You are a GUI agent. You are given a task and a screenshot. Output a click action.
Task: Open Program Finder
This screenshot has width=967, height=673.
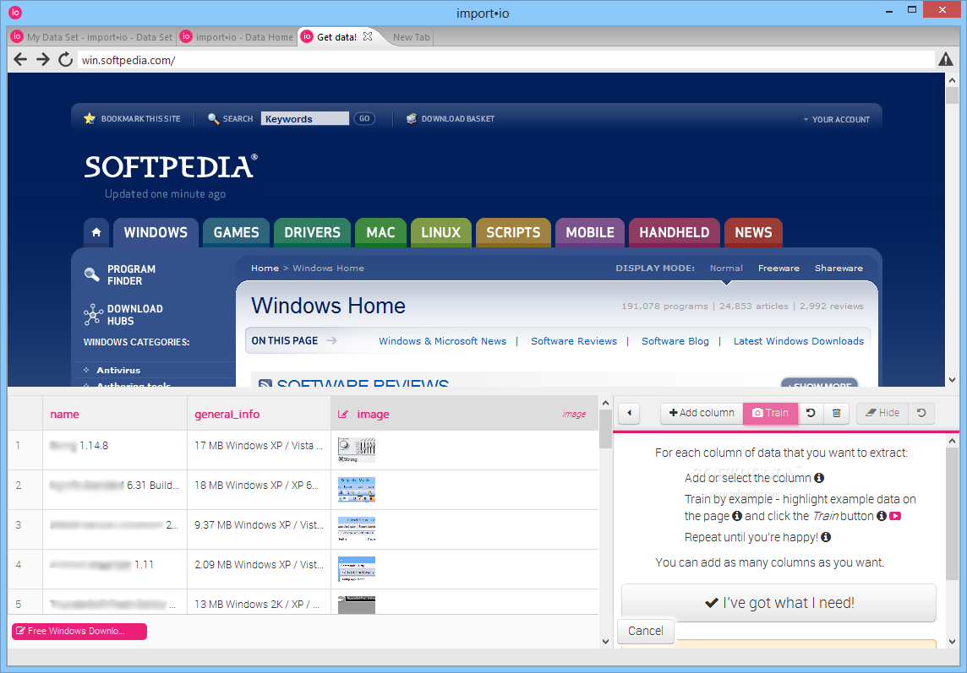[x=120, y=275]
